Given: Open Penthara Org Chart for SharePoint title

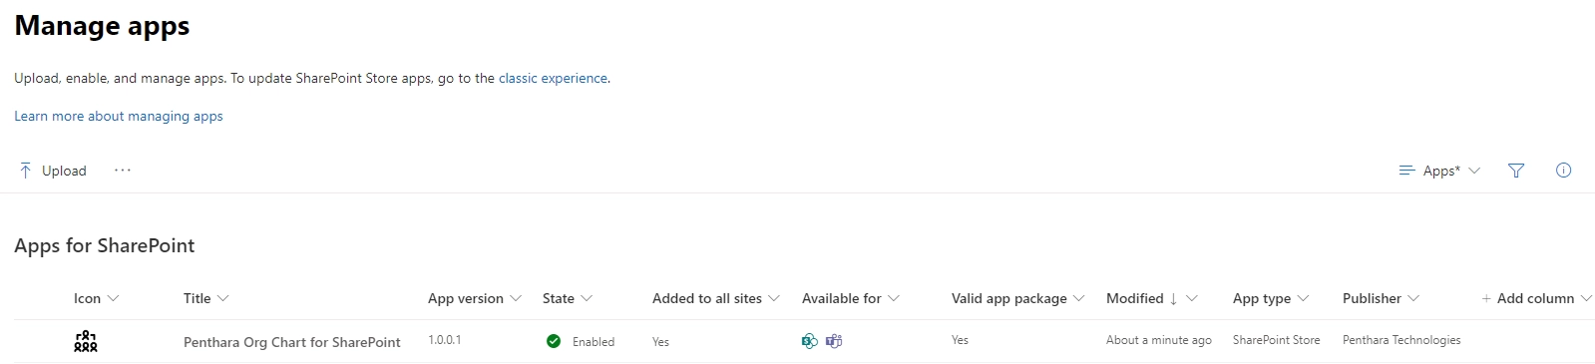Looking at the screenshot, I should (x=292, y=342).
